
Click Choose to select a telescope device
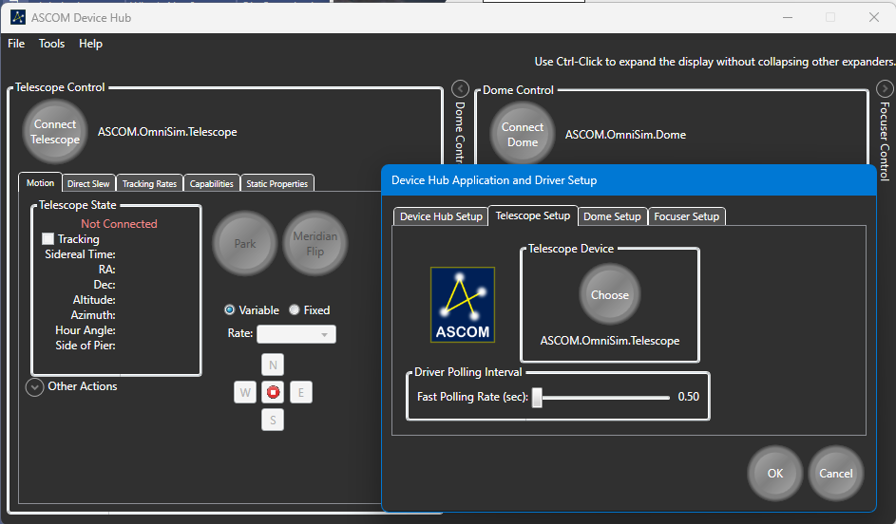tap(610, 294)
